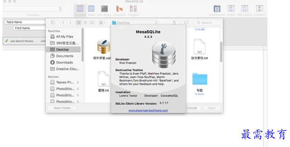Open the Content view in MesaSQLite toolbar
Screen dimensions: 290x147
point(80,10)
